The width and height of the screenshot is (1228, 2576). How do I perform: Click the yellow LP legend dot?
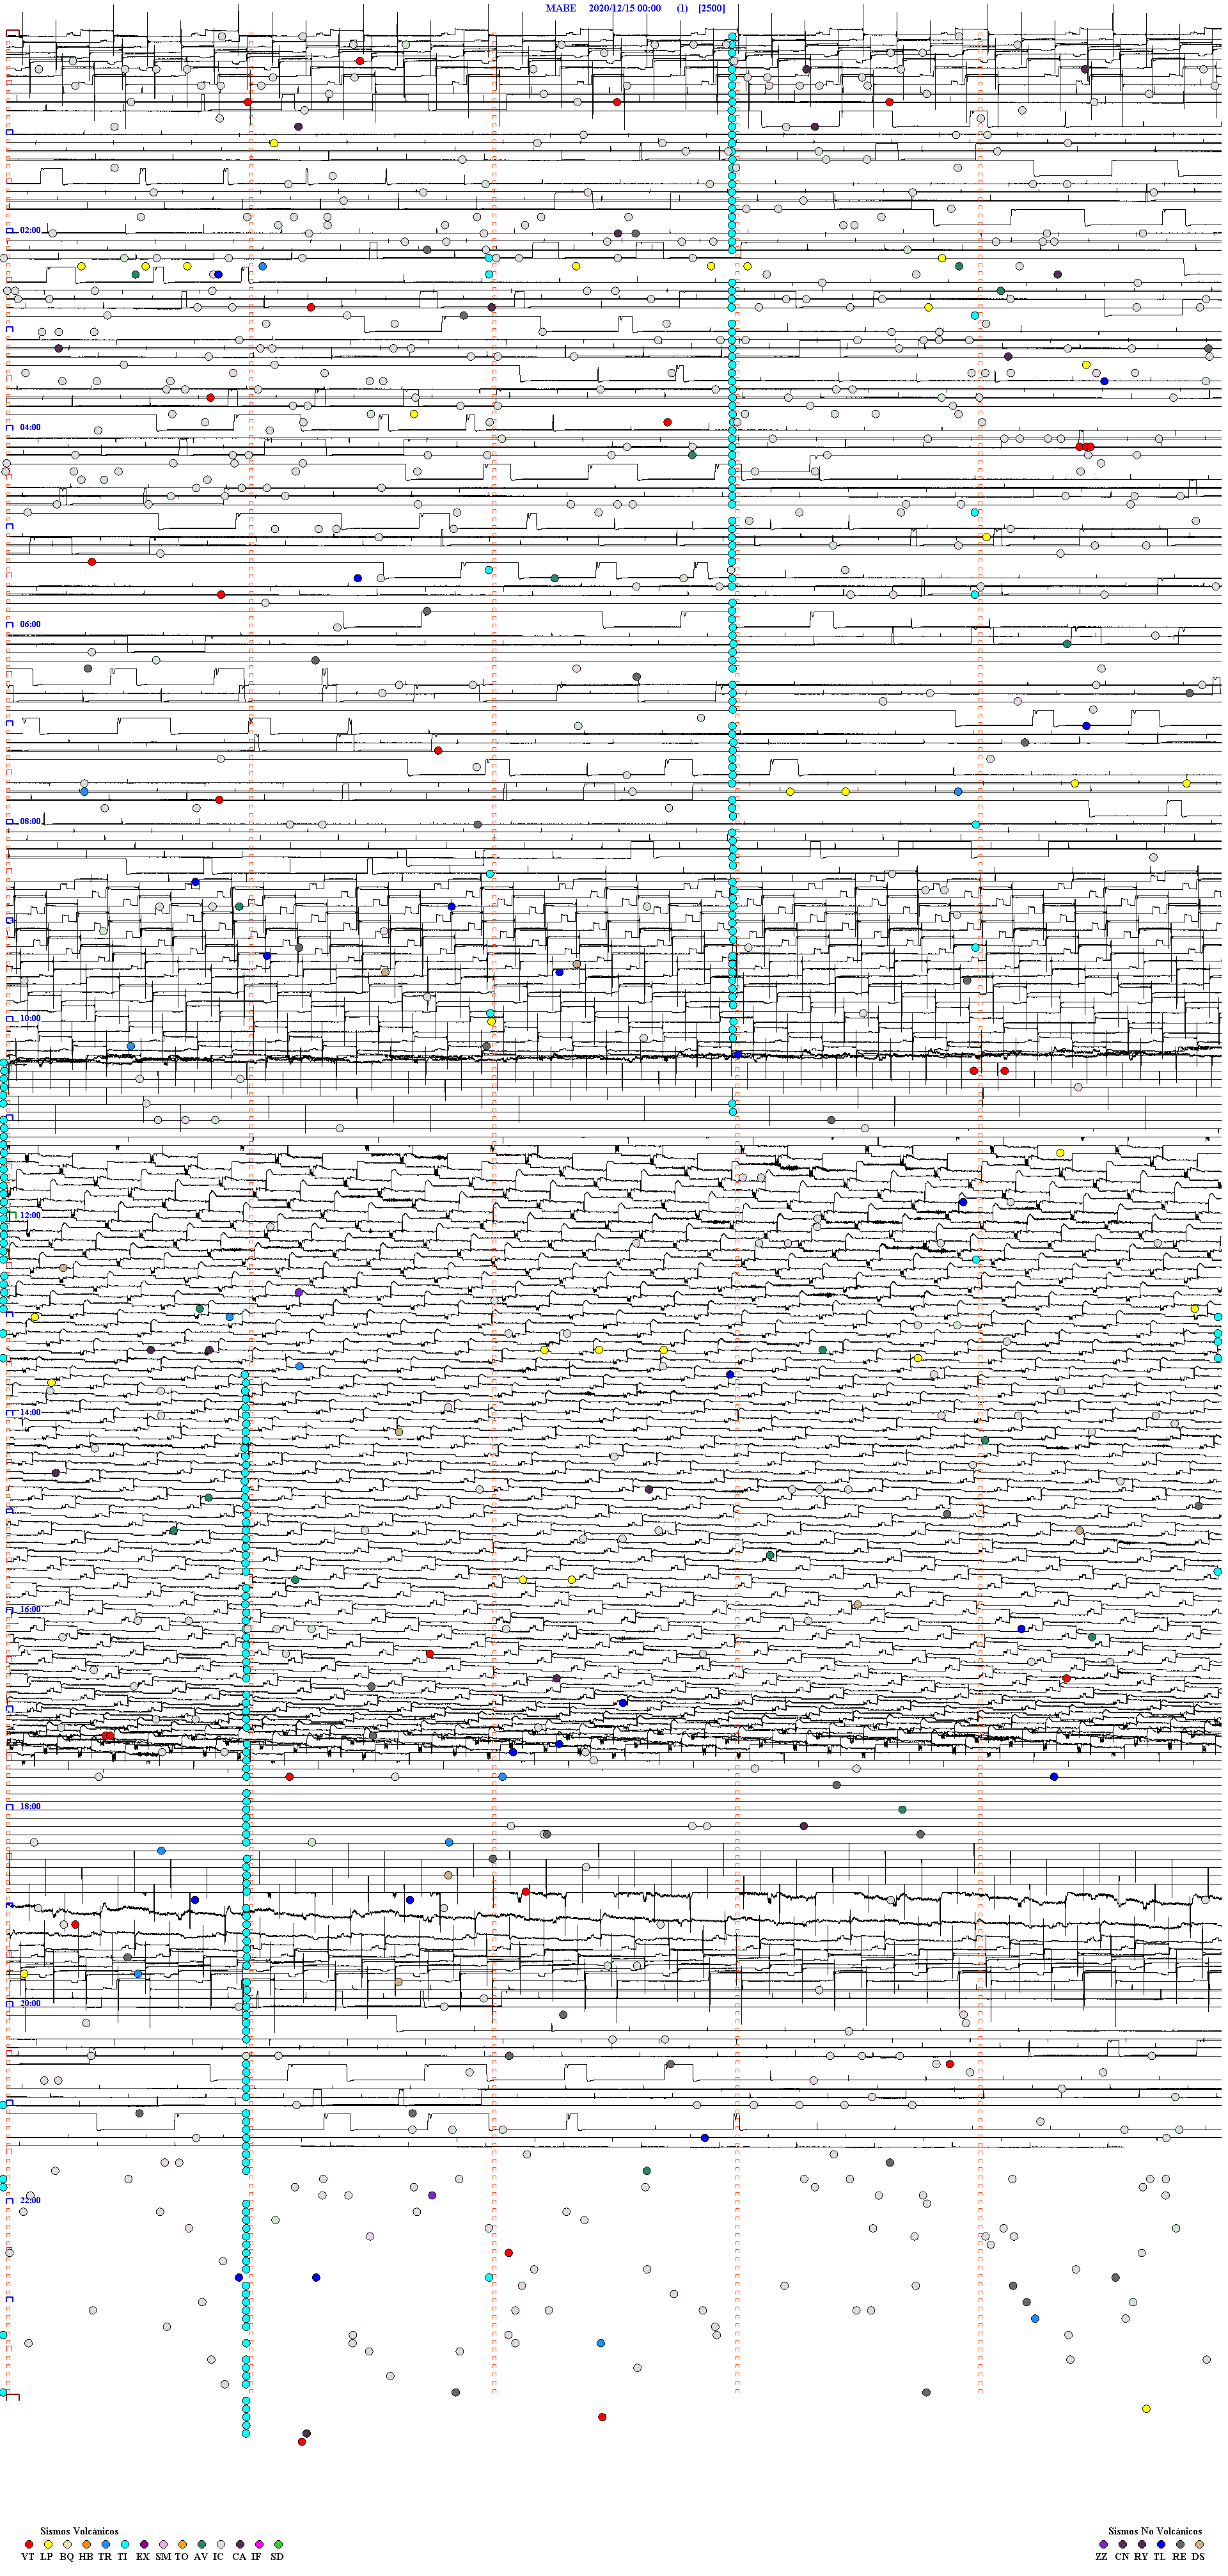tap(48, 2545)
